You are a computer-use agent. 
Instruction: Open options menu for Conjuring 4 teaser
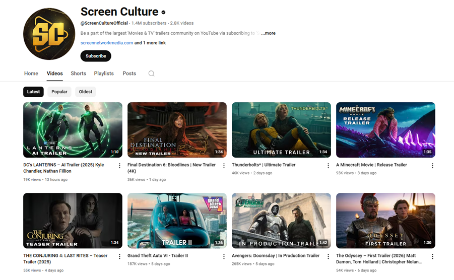(x=119, y=256)
